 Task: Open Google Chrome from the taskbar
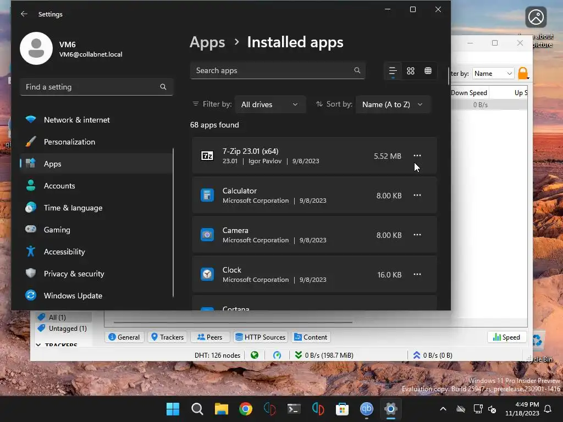pos(246,409)
